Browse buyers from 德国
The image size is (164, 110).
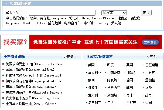tap(129, 80)
